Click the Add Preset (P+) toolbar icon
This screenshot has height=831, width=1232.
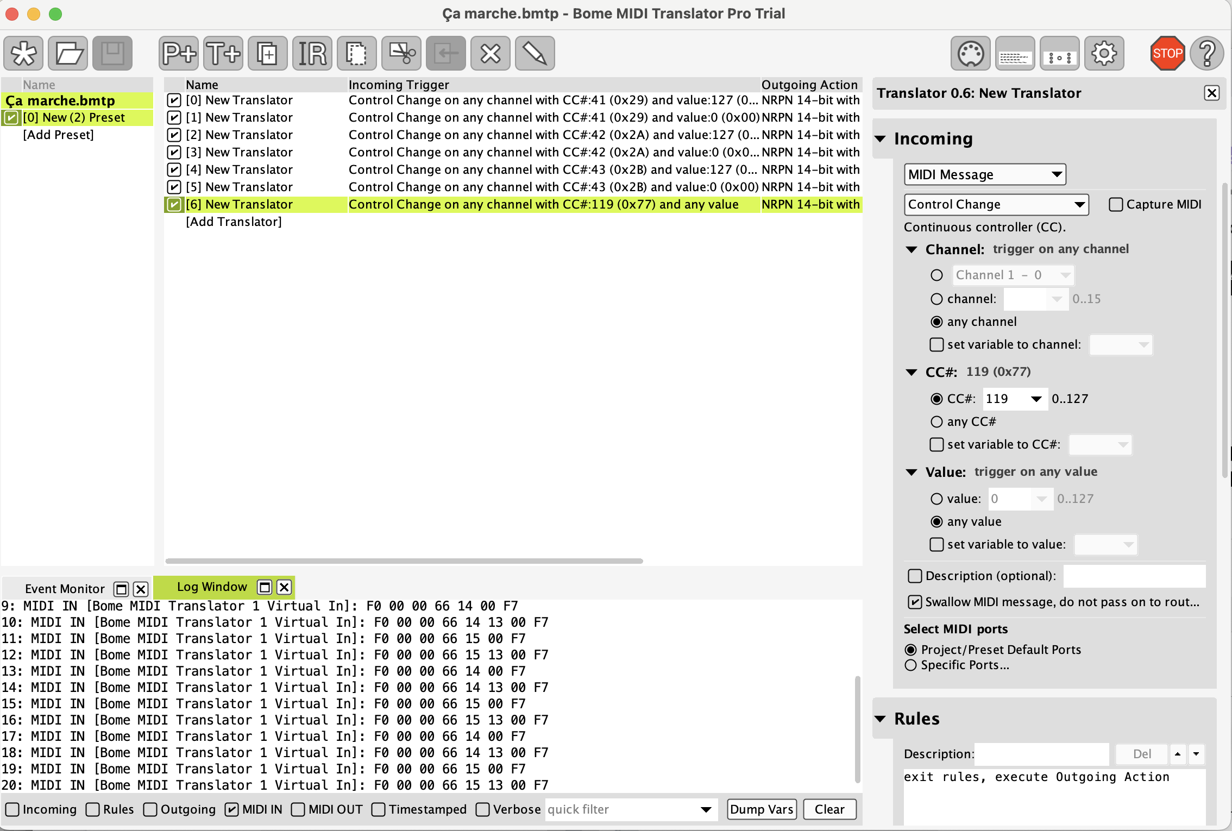tap(178, 54)
